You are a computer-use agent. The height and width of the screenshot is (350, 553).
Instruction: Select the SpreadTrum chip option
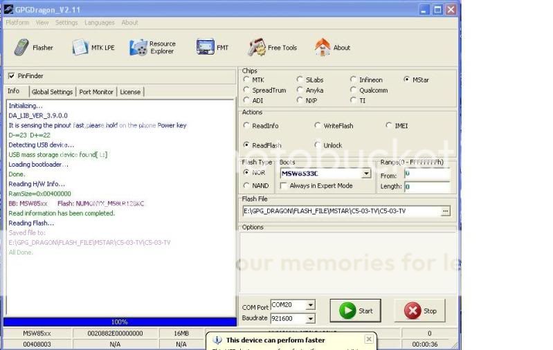point(246,90)
